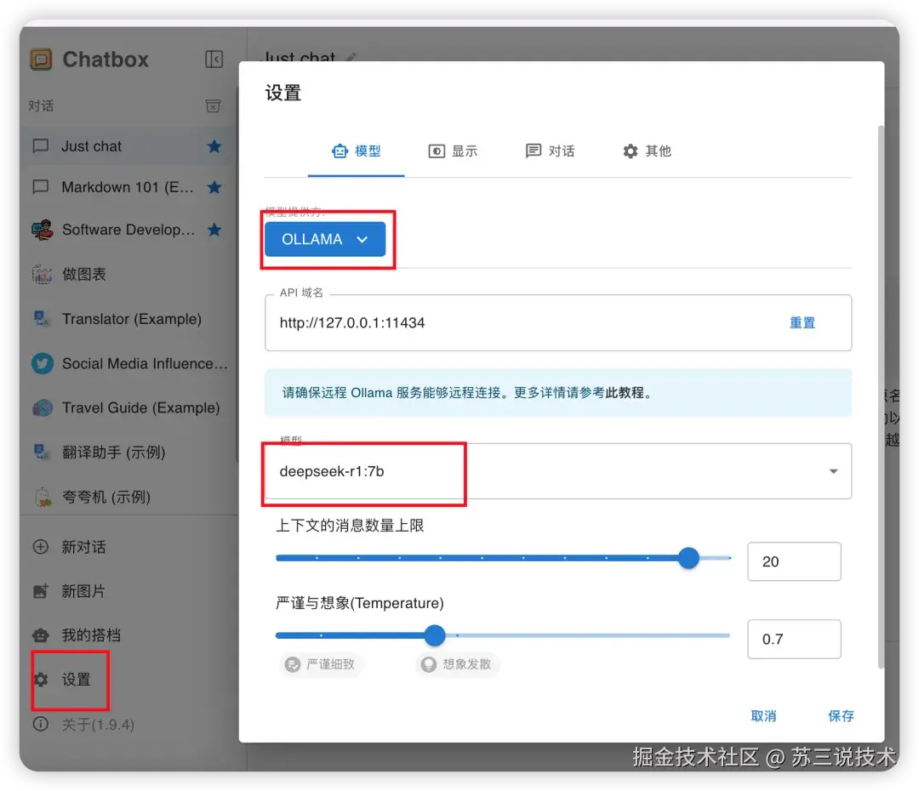Unstar the Markdown 101 conversation

pos(214,187)
